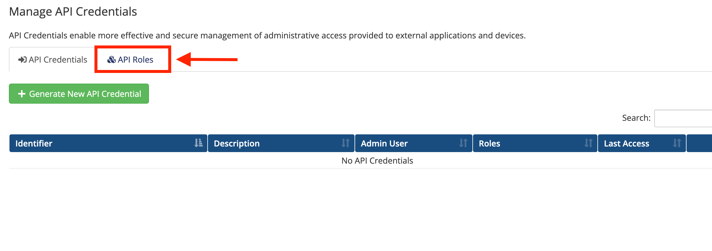Viewport: 712px width, 251px height.
Task: Open the API Credentials tab
Action: [52, 60]
